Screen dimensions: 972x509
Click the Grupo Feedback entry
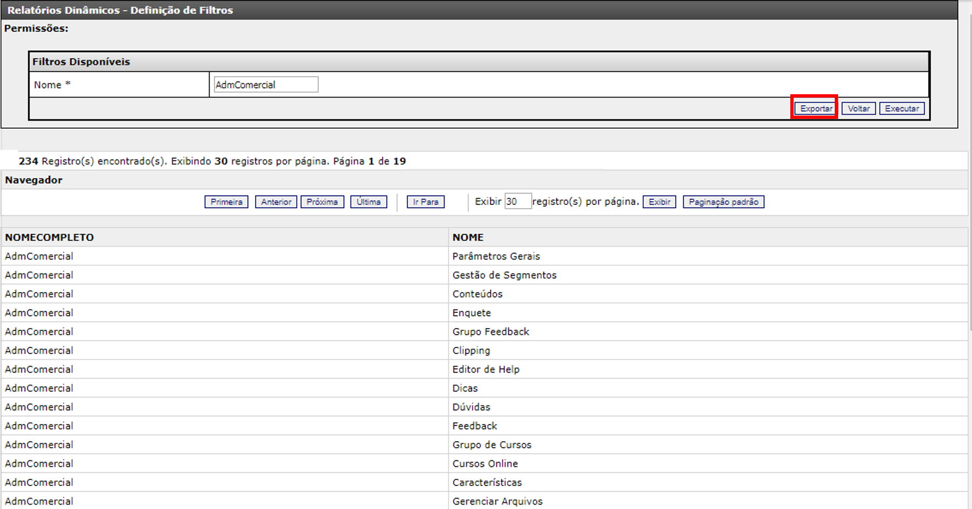point(490,331)
